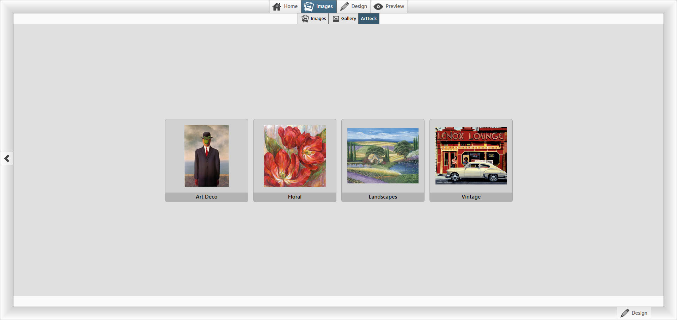Click the 'Vintage' category label
The height and width of the screenshot is (320, 677).
[471, 197]
